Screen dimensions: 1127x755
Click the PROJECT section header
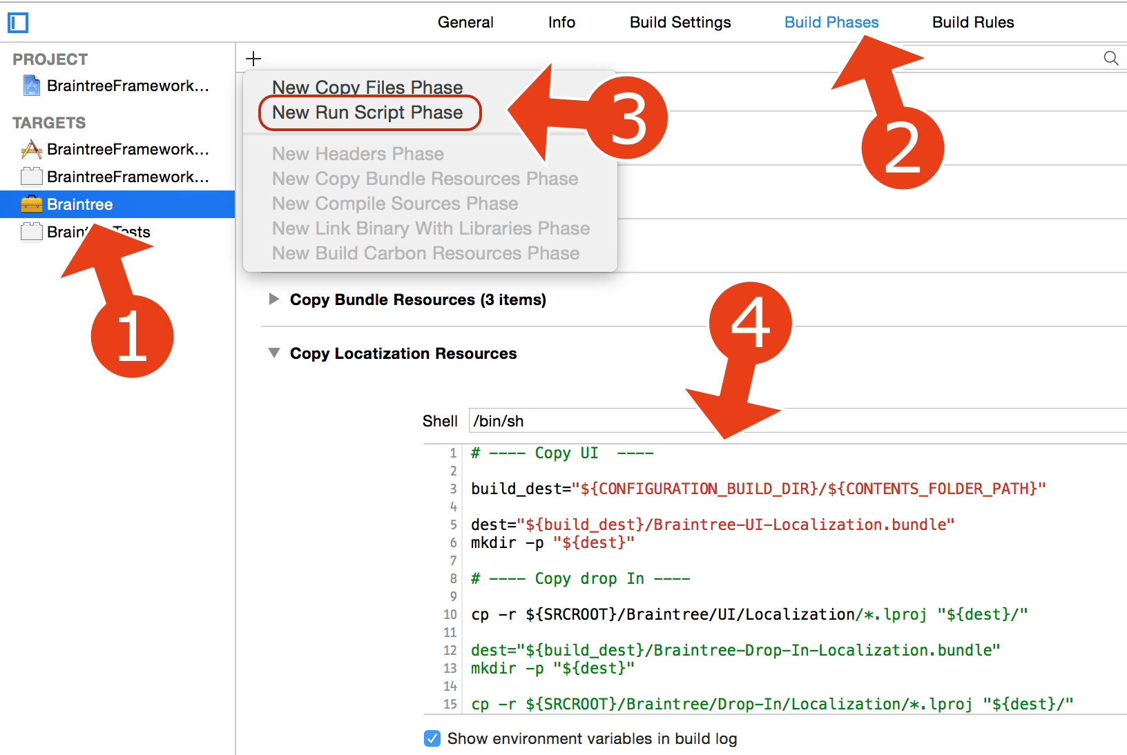pos(50,59)
